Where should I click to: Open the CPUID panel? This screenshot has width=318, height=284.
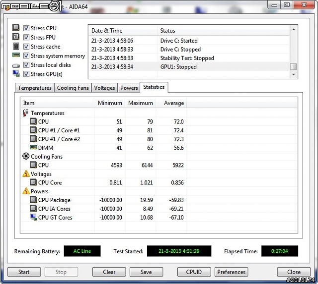194,272
